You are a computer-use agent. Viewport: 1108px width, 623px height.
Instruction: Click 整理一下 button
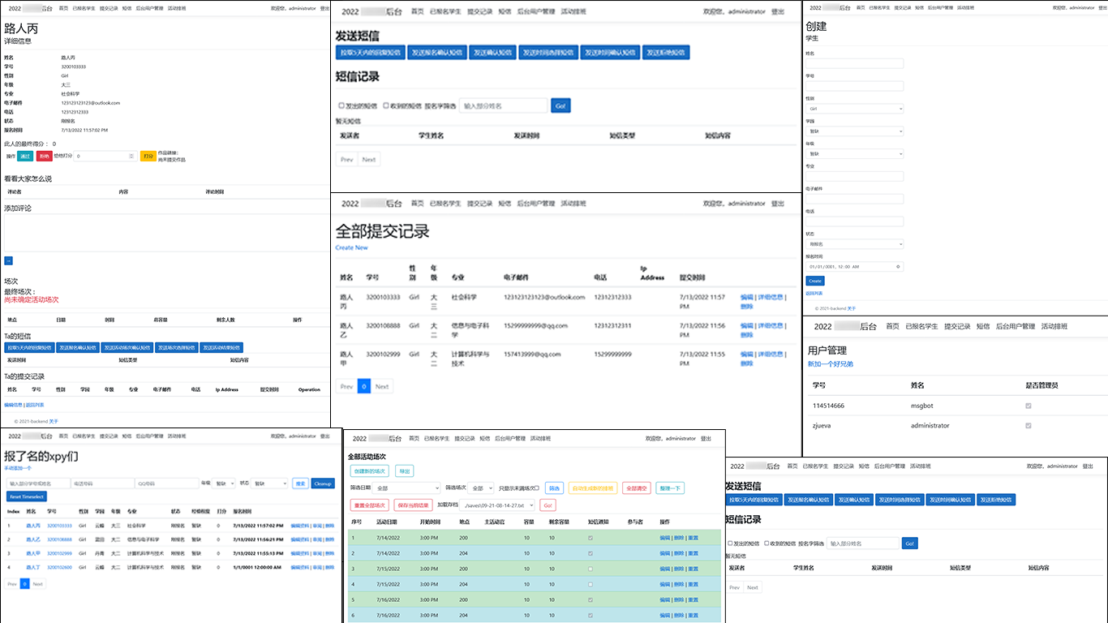[x=670, y=488]
